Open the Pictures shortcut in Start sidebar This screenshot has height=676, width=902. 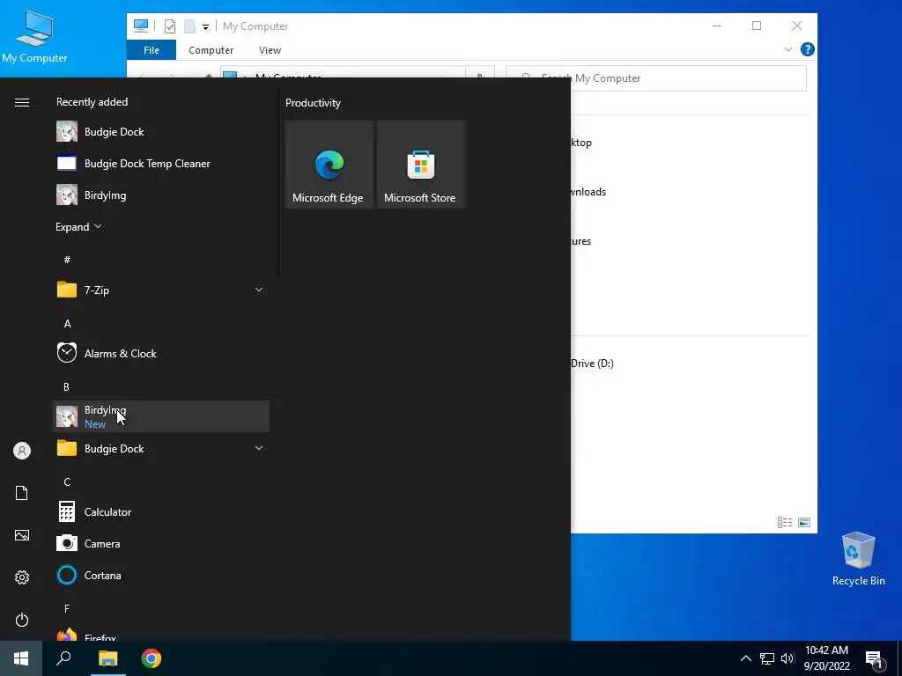tap(22, 535)
